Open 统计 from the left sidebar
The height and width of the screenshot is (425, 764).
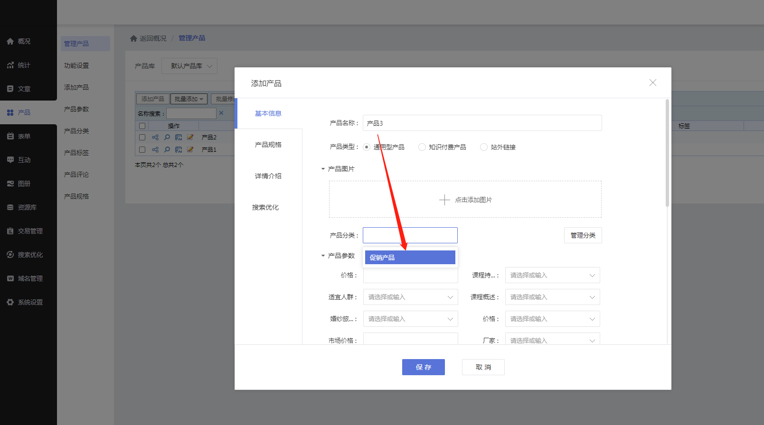24,65
